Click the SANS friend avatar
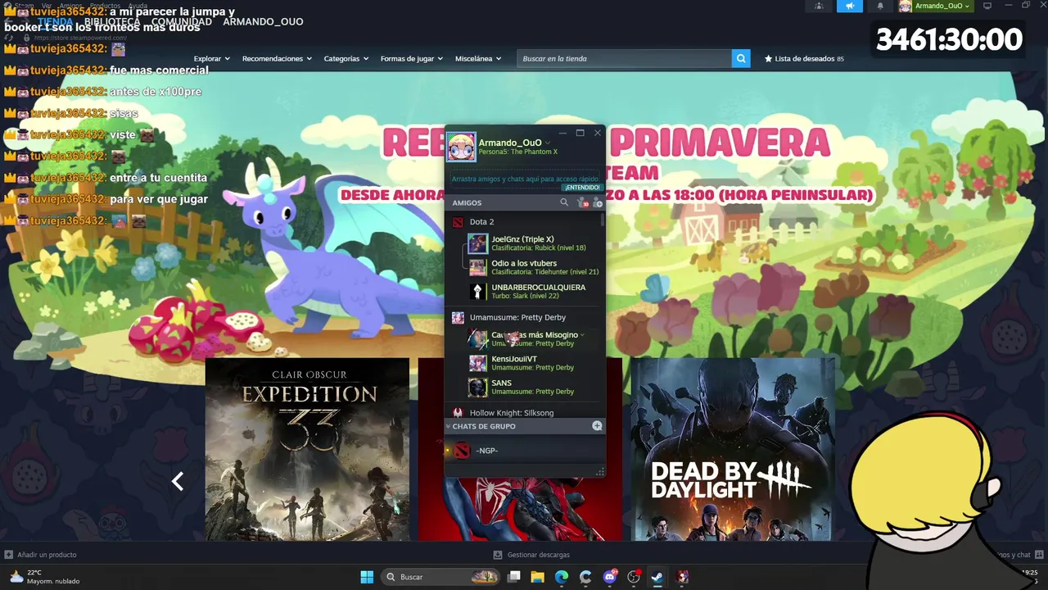This screenshot has width=1048, height=590. 477,387
